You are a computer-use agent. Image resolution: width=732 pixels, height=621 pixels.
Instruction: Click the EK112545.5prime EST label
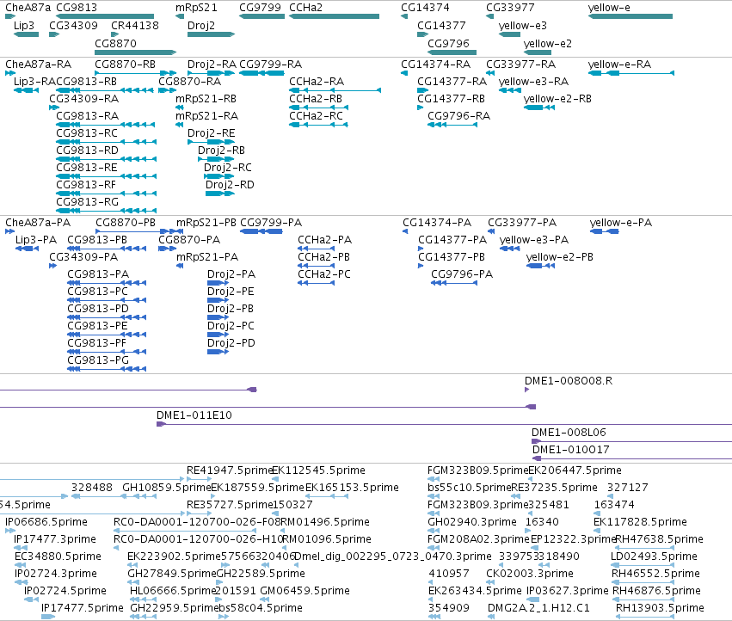click(318, 470)
